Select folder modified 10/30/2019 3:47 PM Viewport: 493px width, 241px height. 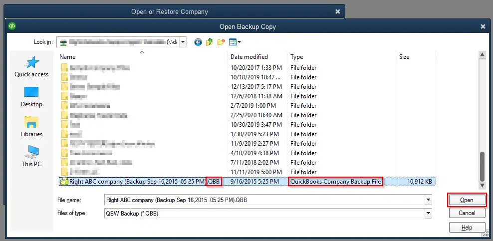(x=247, y=125)
